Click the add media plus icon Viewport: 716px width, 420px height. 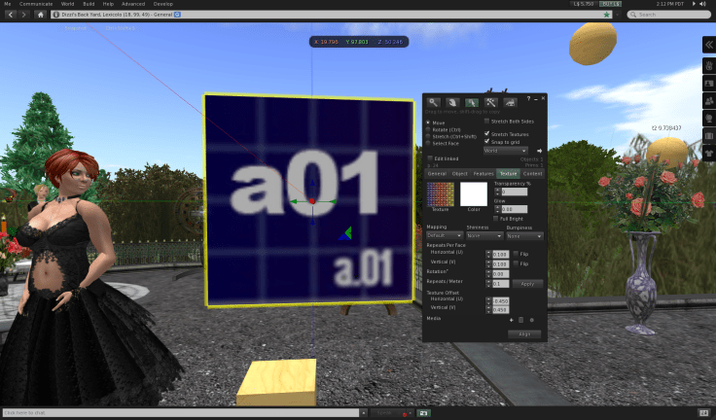pos(511,319)
